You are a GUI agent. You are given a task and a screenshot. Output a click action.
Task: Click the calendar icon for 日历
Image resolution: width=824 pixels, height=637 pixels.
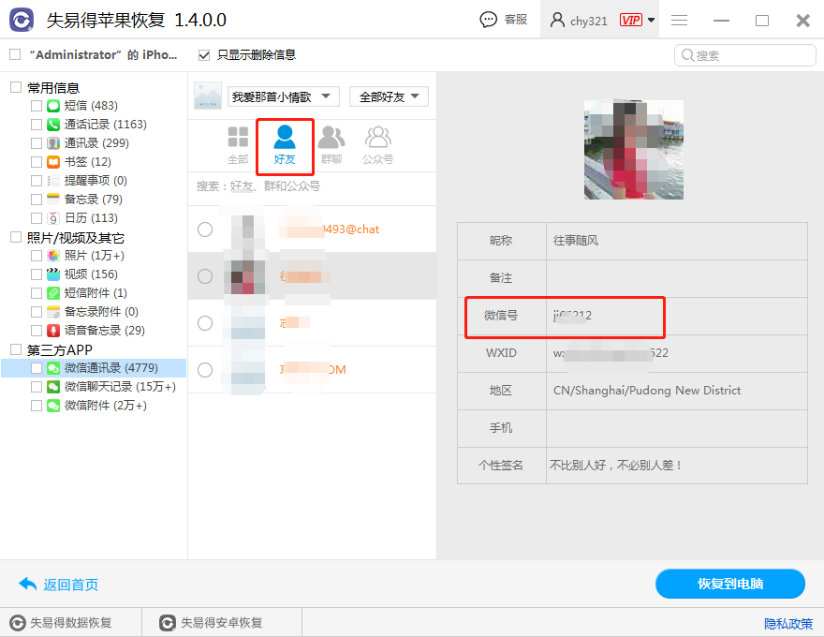coord(53,218)
